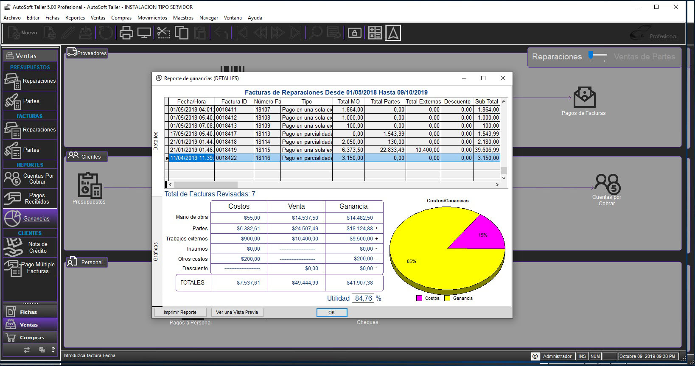Click the Utilidad percentage field
The height and width of the screenshot is (366, 695).
(x=363, y=298)
